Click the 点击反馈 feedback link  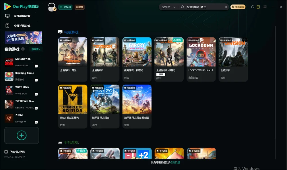(175, 163)
